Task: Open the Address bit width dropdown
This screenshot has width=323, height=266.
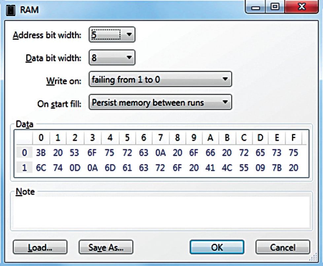Action: 130,34
